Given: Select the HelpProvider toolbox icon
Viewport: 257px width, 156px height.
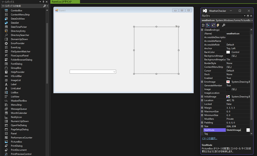Looking at the screenshot, I should (x=6, y=72).
